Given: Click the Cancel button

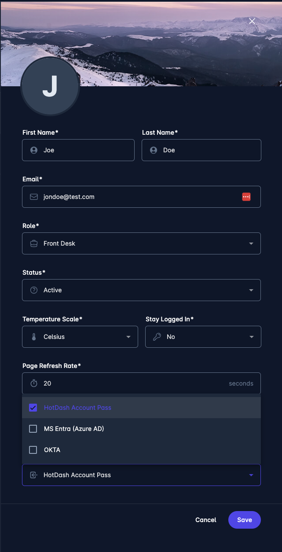Looking at the screenshot, I should click(x=205, y=520).
